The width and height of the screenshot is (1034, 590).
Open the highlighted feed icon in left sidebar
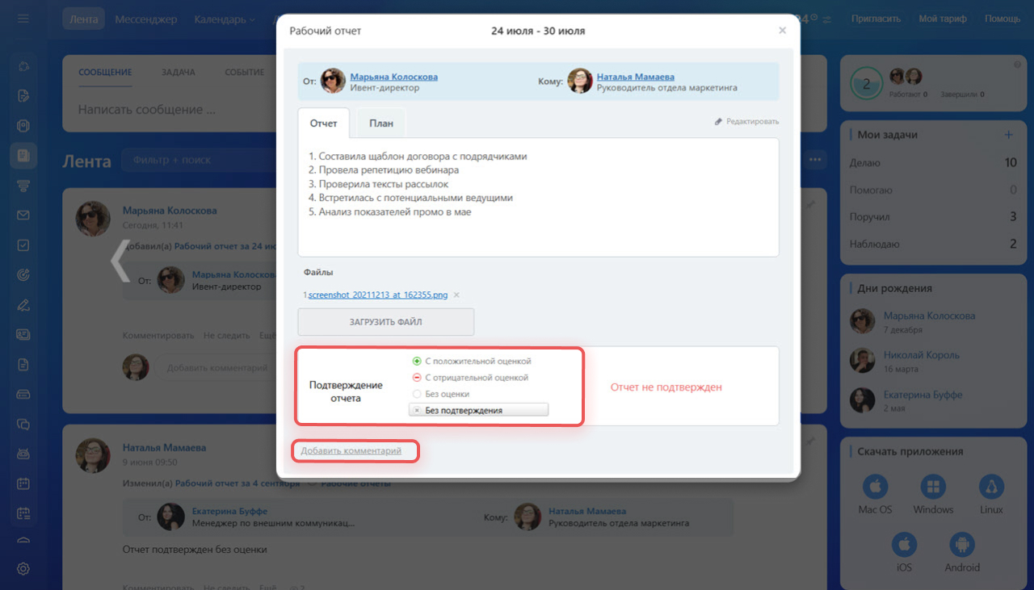click(23, 155)
